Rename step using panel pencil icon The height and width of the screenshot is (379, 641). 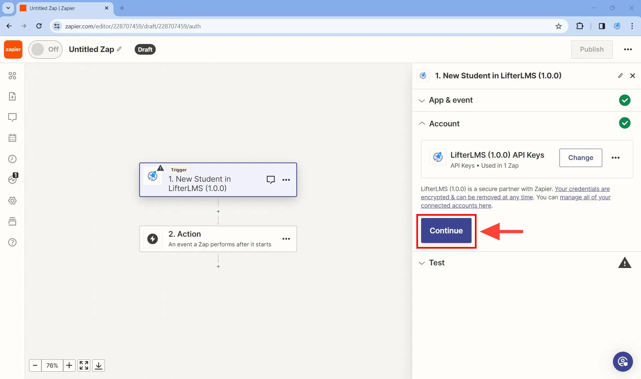click(x=620, y=76)
